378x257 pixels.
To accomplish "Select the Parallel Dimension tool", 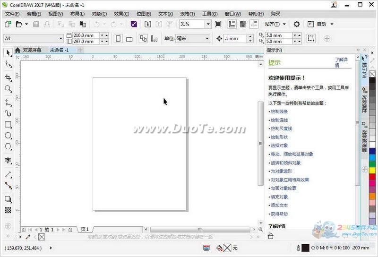I will click(8, 174).
